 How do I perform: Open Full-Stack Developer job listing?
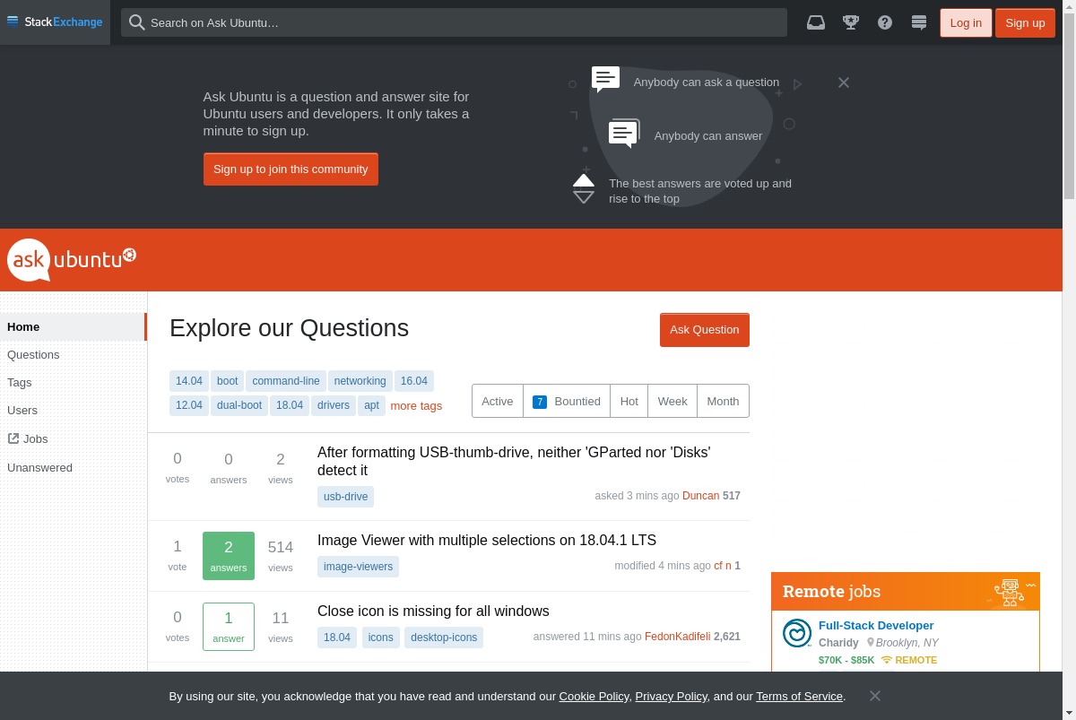click(876, 626)
